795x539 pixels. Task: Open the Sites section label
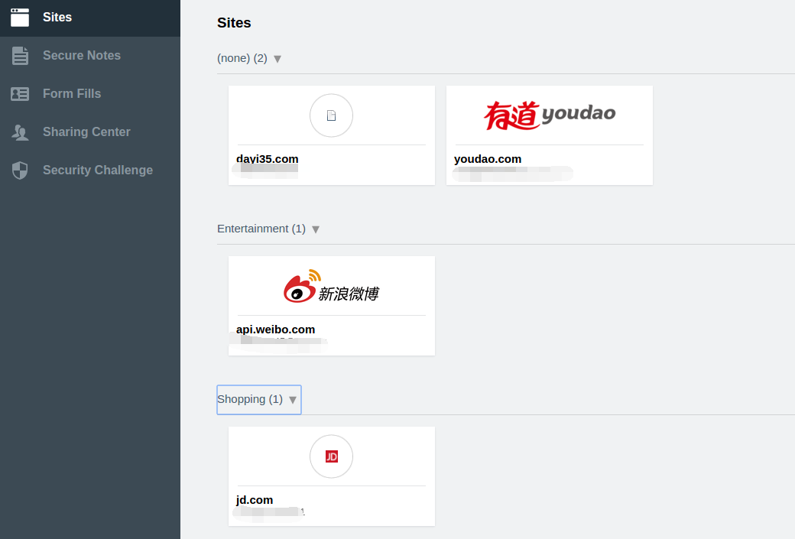[57, 18]
